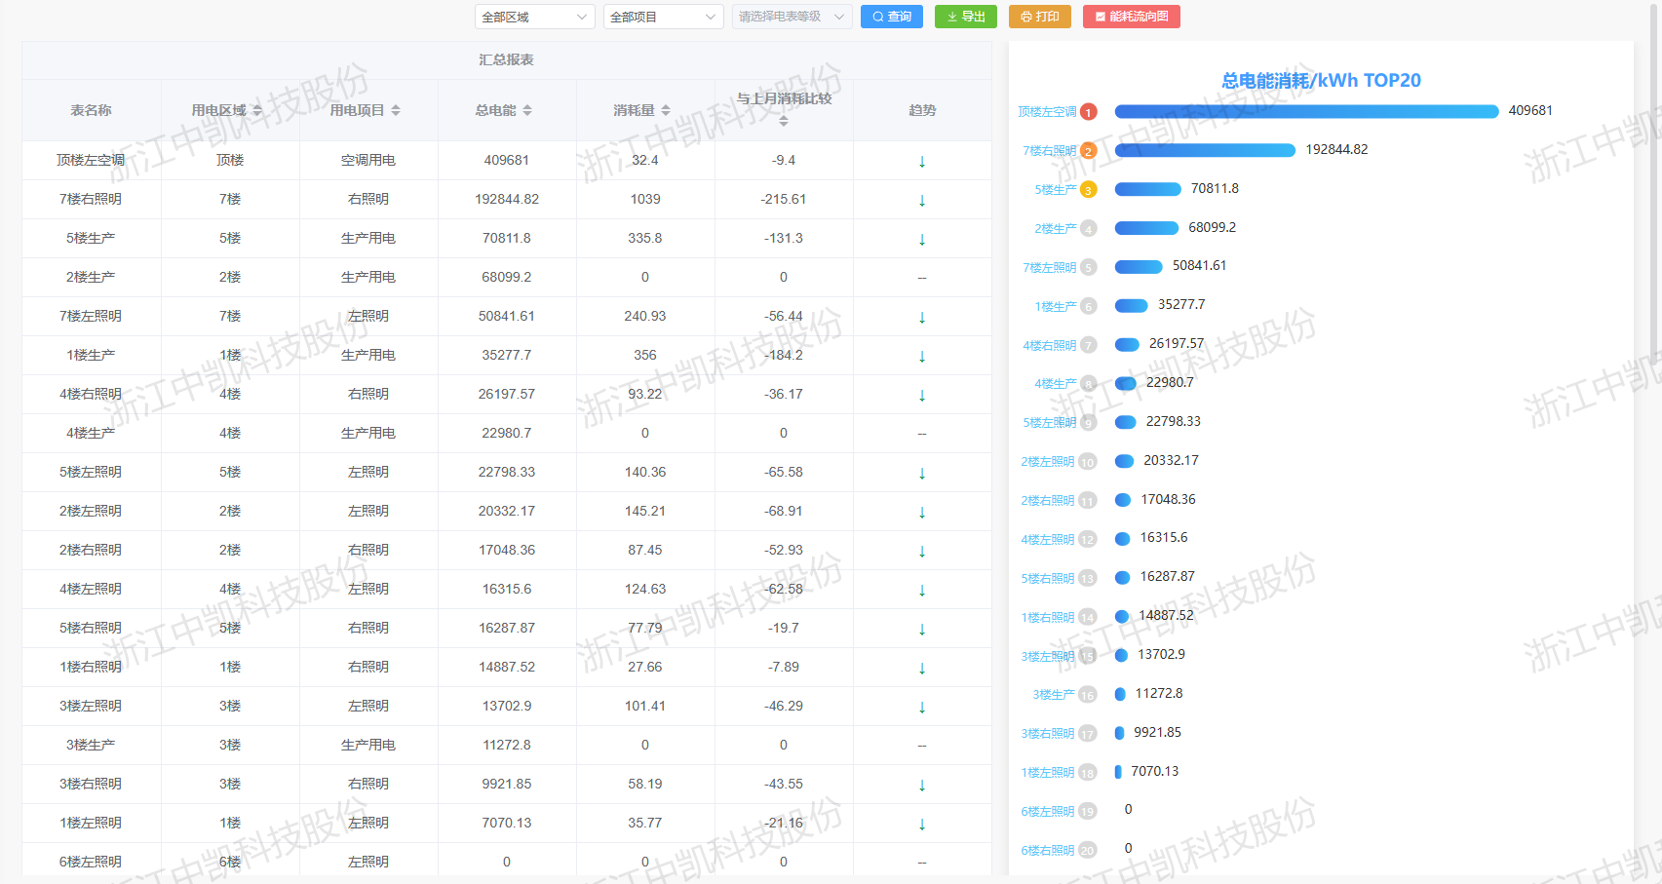Sort table by 用电项目 column
This screenshot has width=1662, height=884.
396,111
